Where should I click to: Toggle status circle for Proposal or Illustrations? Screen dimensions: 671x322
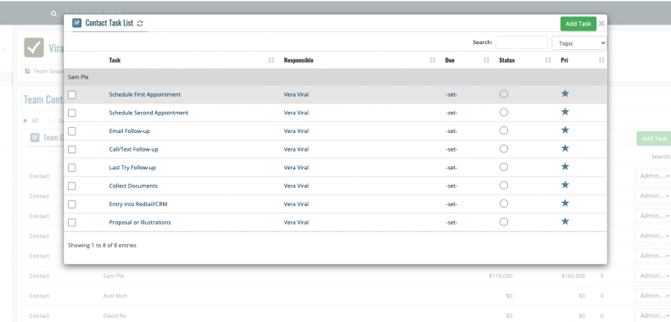[x=504, y=222]
